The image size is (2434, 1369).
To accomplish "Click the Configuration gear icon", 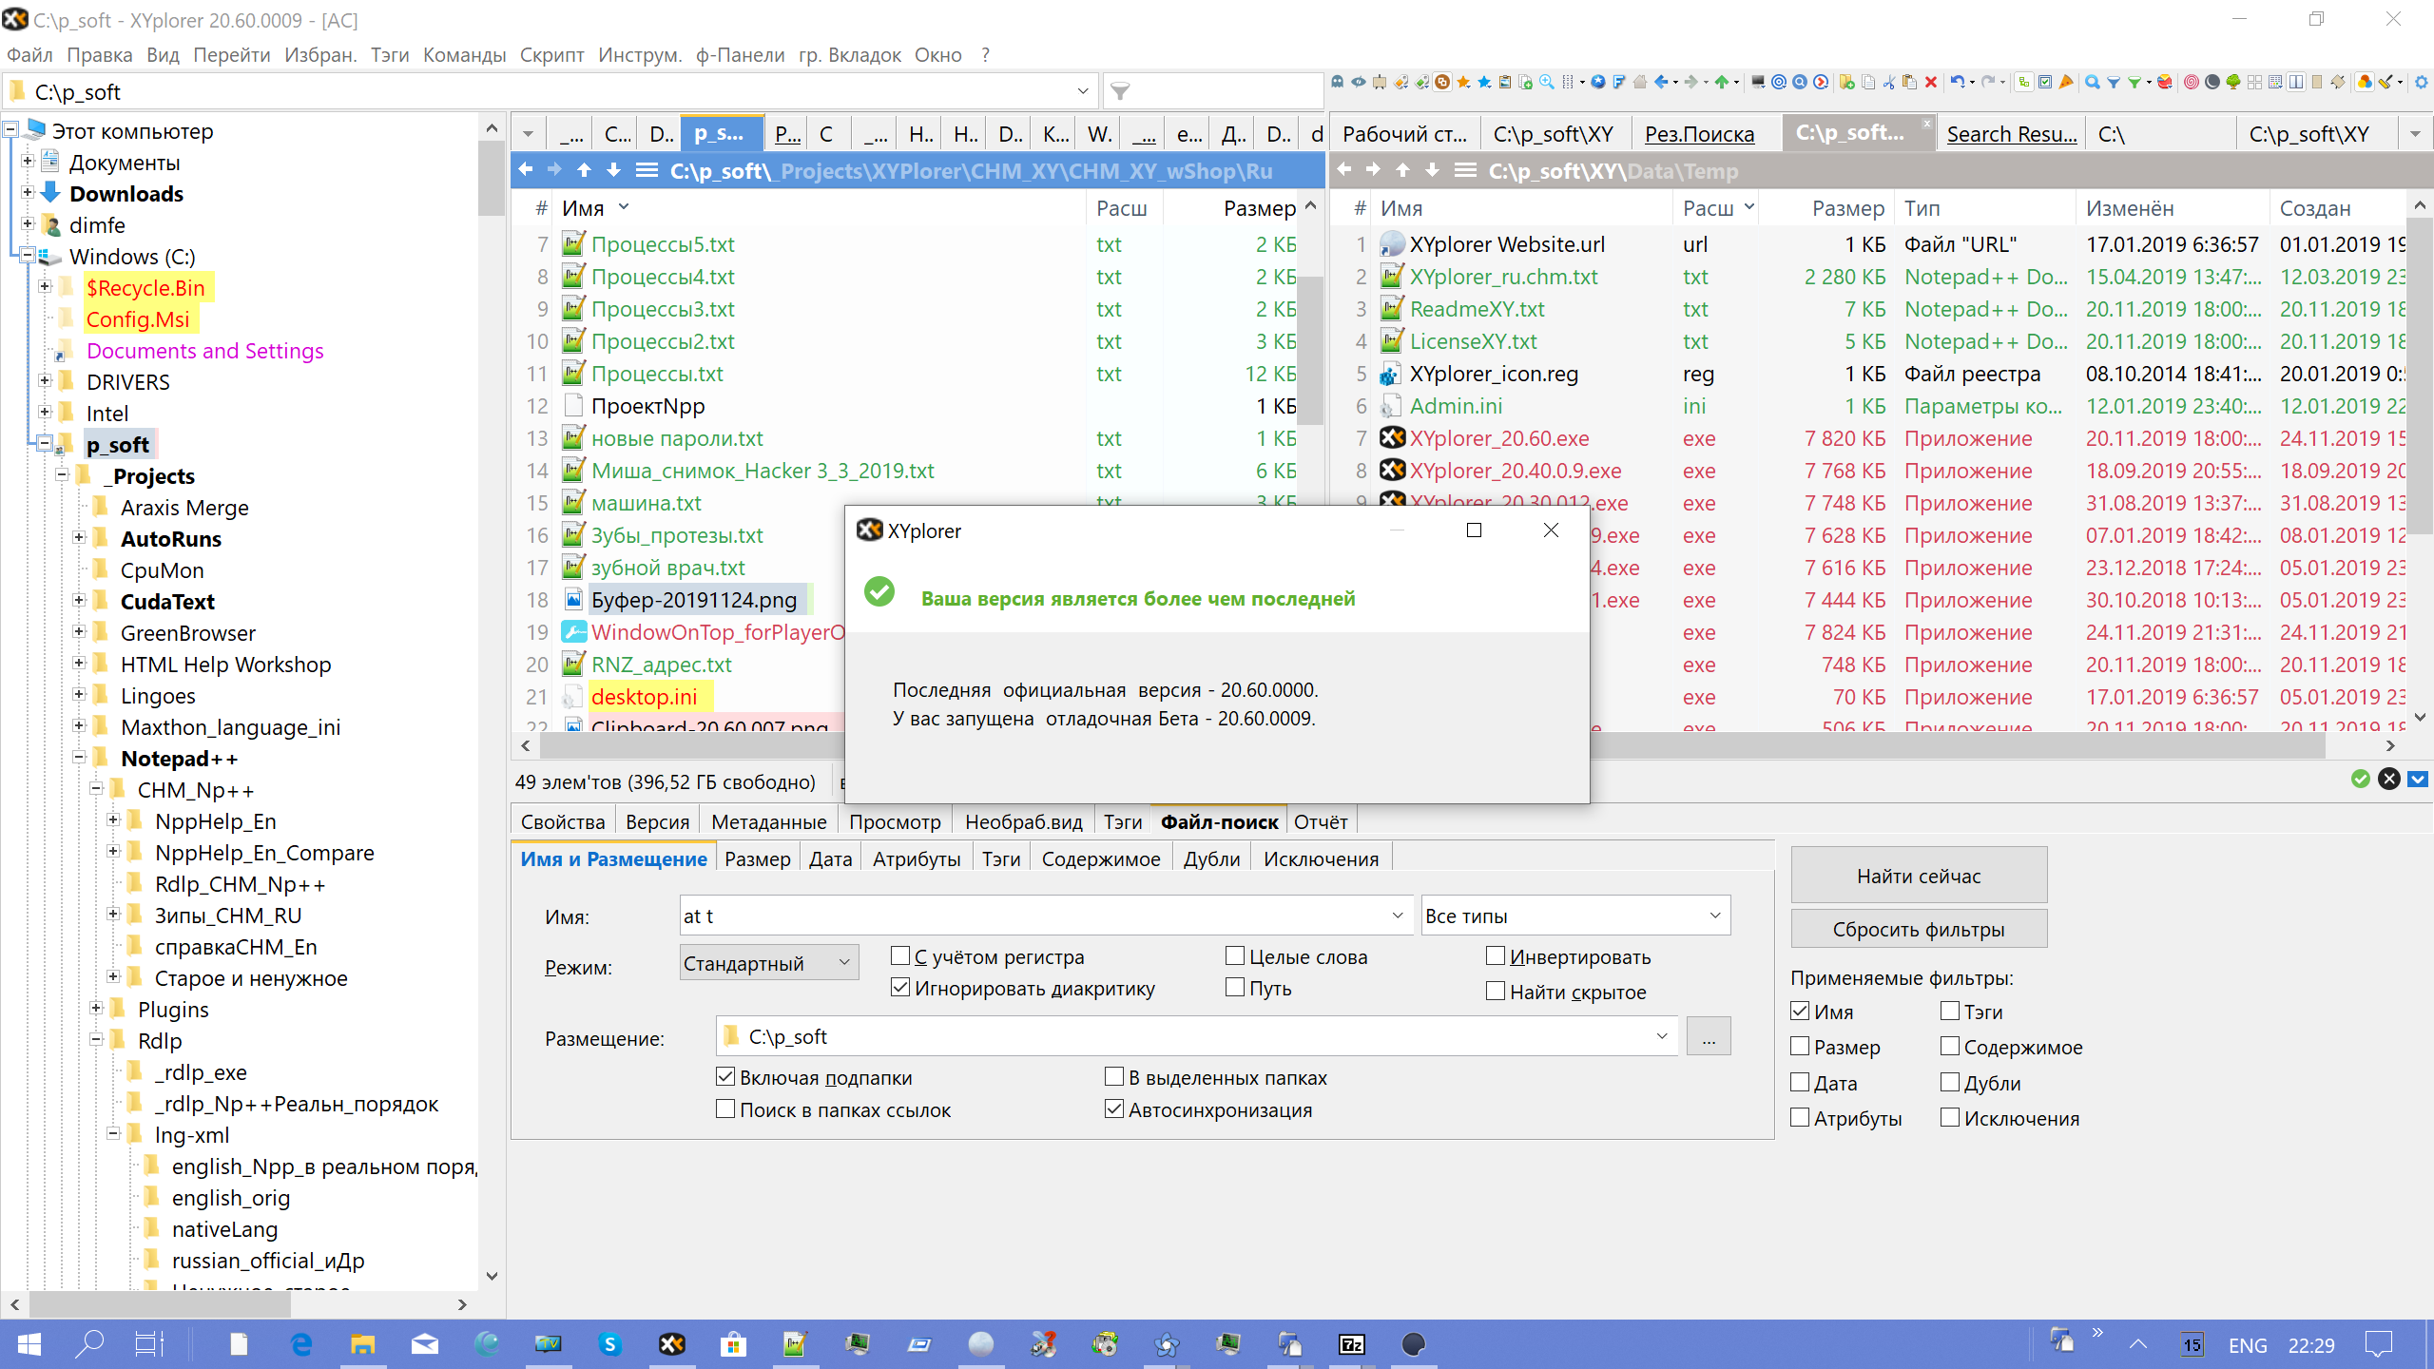I will [2422, 83].
